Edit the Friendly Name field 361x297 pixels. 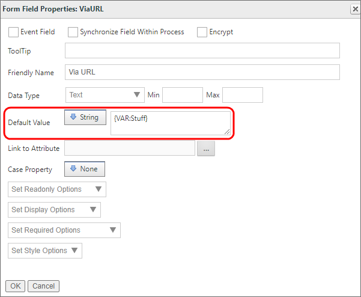(x=202, y=72)
